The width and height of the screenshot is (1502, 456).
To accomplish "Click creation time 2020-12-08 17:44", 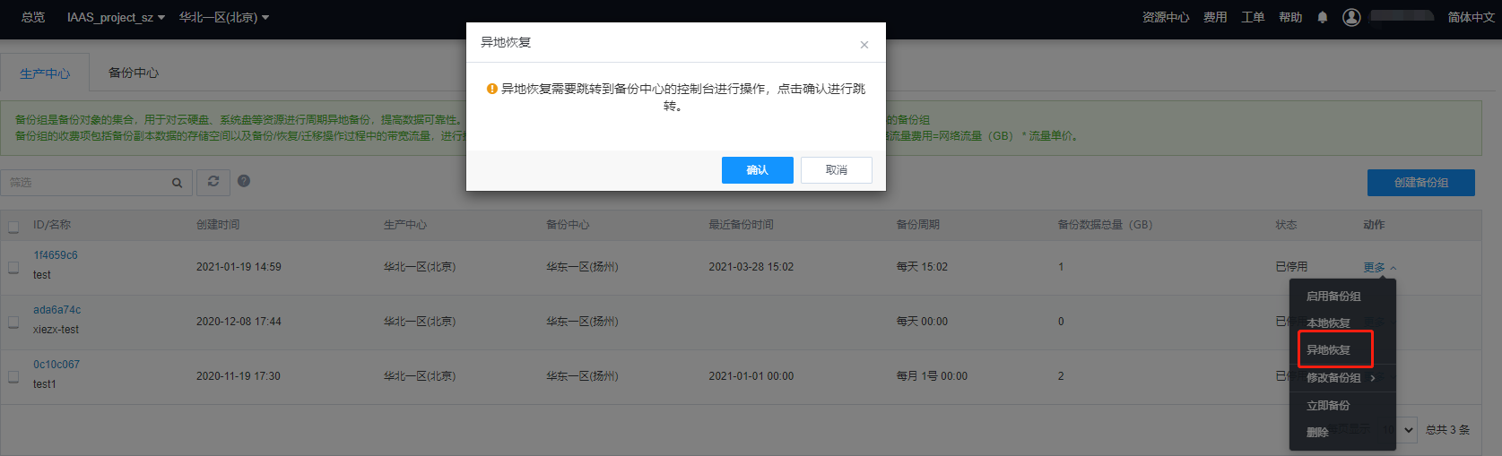I will click(239, 322).
